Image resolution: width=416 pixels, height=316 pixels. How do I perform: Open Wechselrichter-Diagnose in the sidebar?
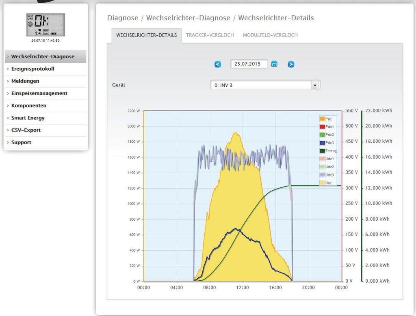pyautogui.click(x=45, y=56)
